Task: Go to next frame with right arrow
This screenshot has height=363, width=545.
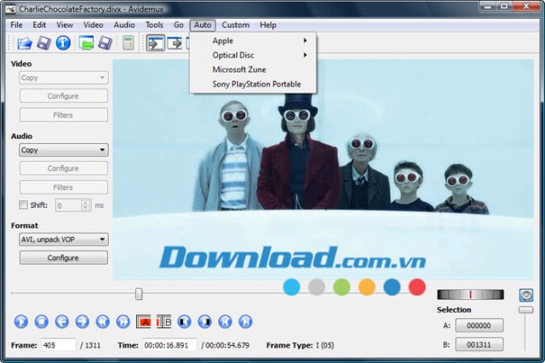Action: click(x=82, y=321)
